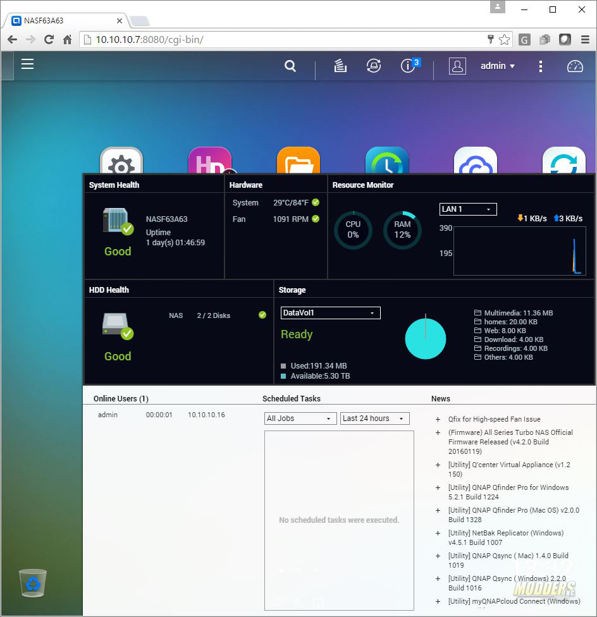
Task: Open a new browser tab
Action: (x=140, y=21)
